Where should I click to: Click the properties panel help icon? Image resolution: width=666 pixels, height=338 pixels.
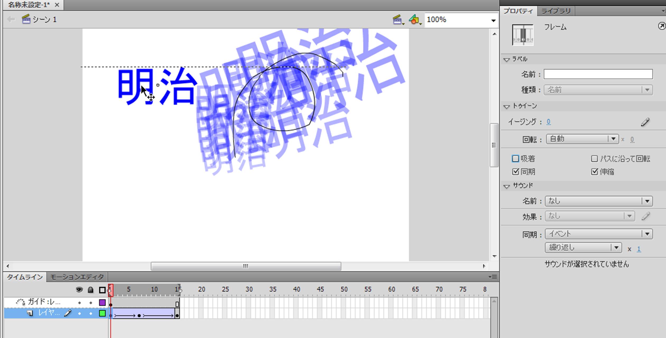click(662, 26)
